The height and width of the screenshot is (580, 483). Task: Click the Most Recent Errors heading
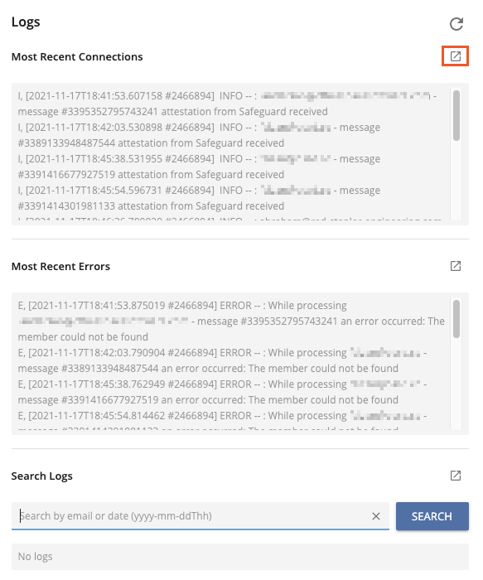click(x=60, y=266)
